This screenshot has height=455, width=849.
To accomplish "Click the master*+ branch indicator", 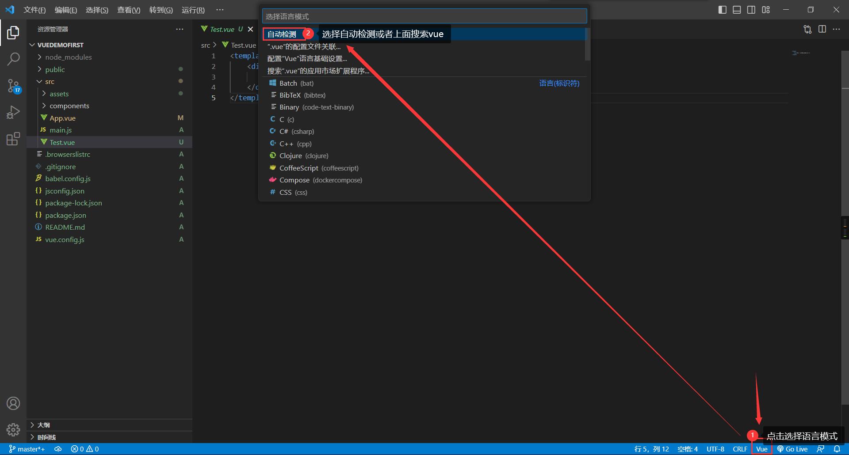I will pyautogui.click(x=27, y=449).
